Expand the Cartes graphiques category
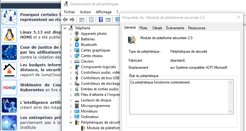Viewport: 246px width, 131px height. click(71, 51)
